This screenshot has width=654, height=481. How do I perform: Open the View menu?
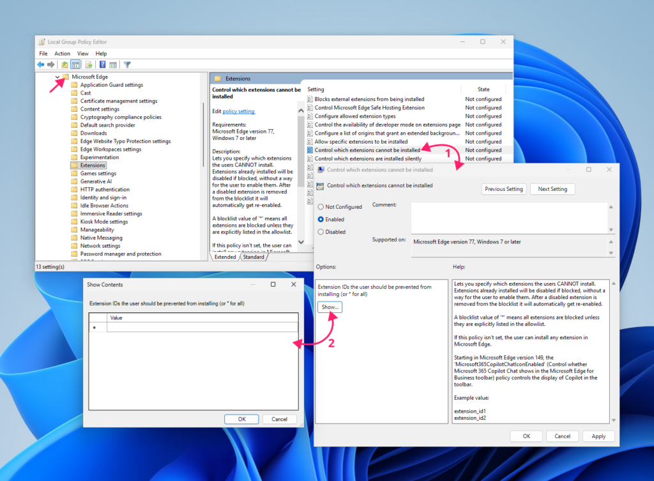click(82, 54)
